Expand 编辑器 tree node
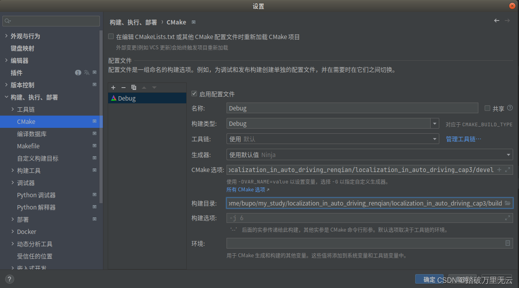519x288 pixels. [x=6, y=60]
